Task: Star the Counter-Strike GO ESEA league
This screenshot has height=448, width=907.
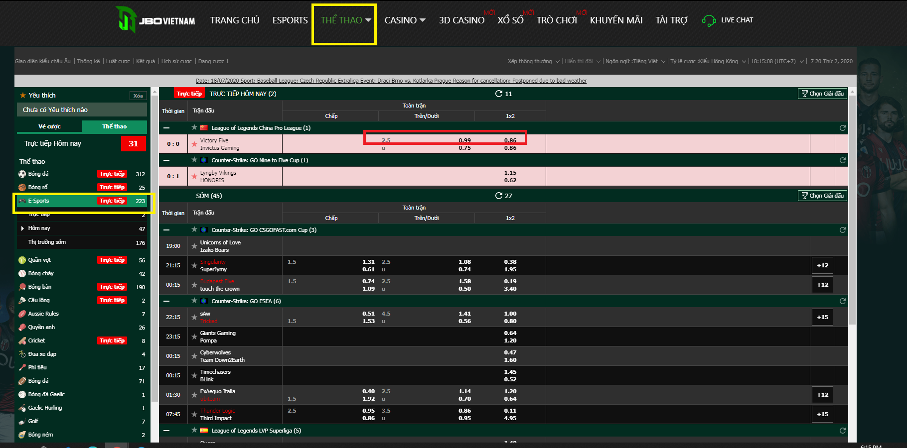Action: click(194, 301)
